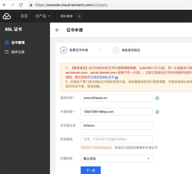
Task: Click the green check beside domain field
Action: 157,98
